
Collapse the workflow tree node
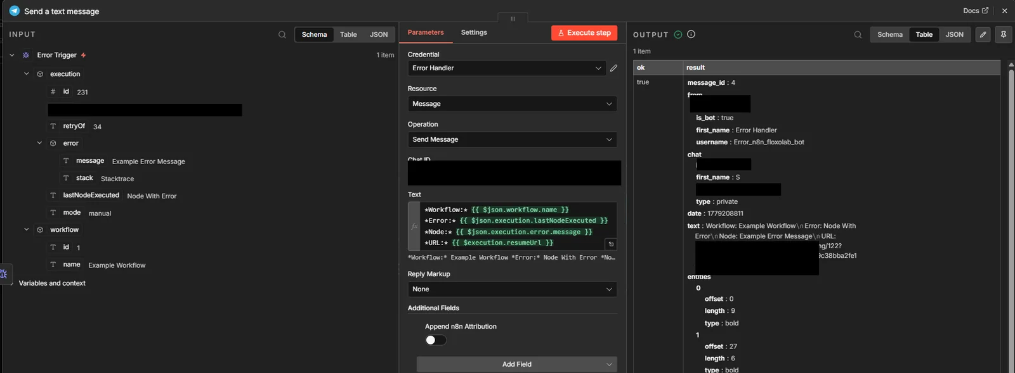(26, 229)
